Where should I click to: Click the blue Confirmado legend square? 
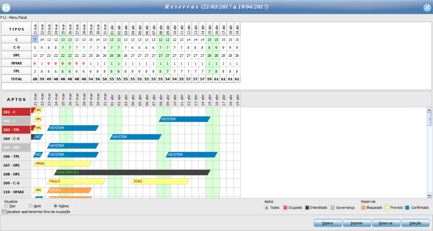point(407,208)
